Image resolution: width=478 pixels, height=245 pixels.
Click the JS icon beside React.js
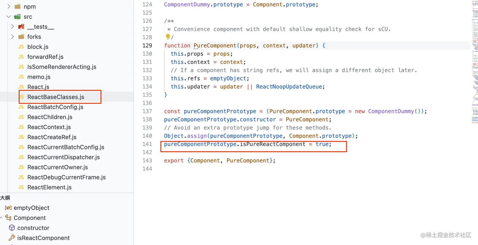pyautogui.click(x=21, y=87)
